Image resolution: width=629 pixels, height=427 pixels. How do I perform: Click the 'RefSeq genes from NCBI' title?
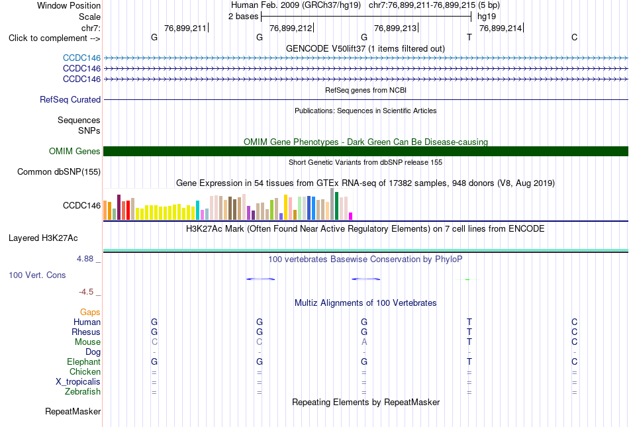(366, 90)
